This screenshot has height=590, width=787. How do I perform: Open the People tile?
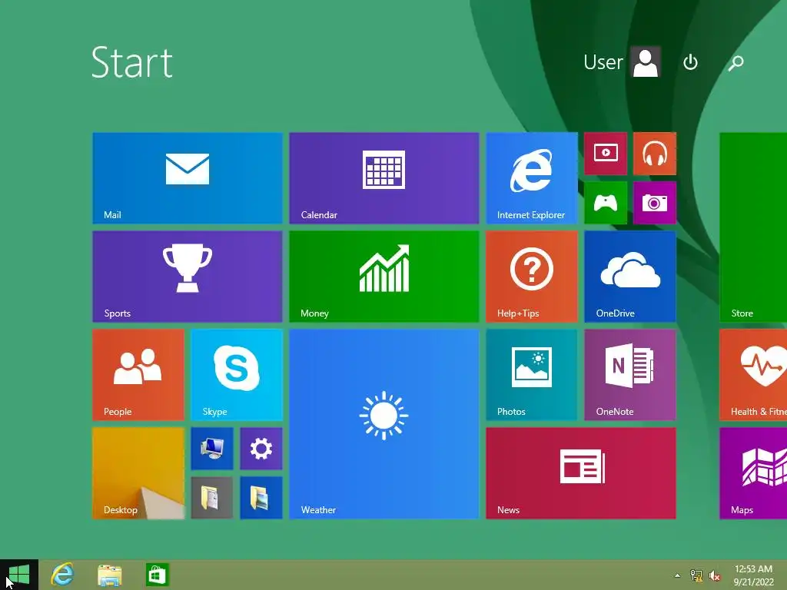click(x=138, y=375)
